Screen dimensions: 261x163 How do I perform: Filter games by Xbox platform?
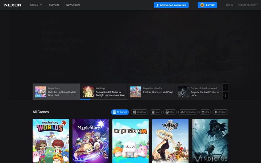tap(170, 112)
